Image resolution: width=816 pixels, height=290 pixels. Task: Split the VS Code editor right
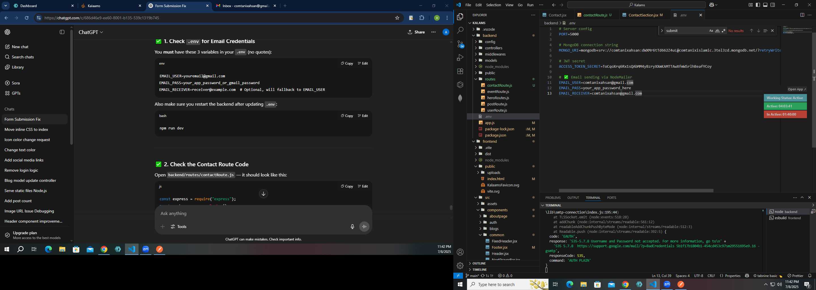[x=802, y=15]
